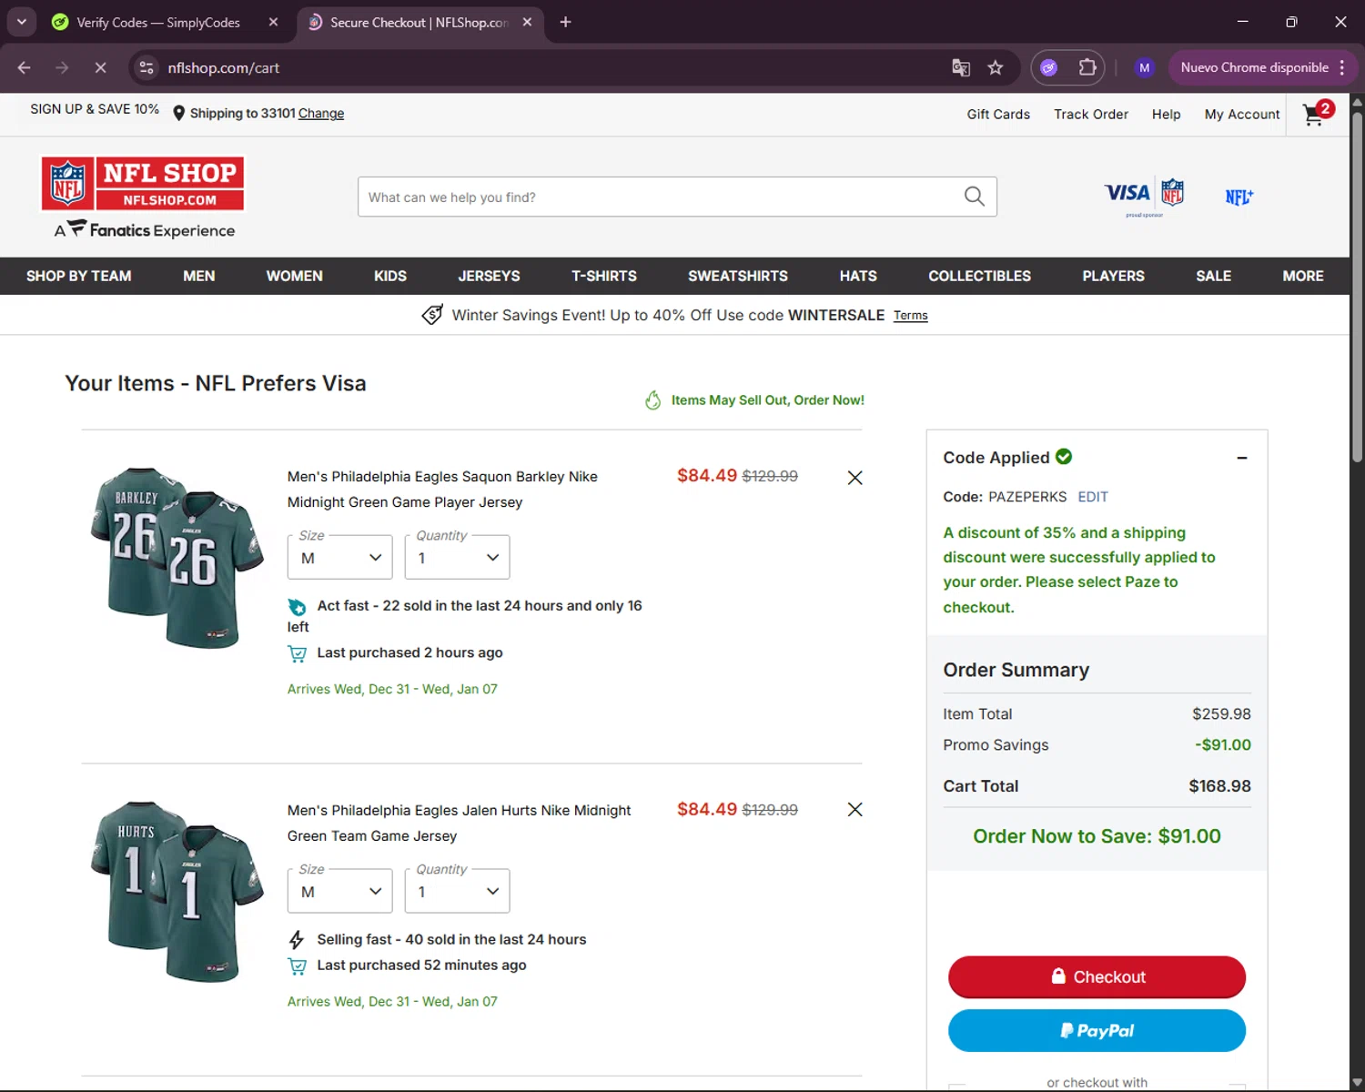Switch to Verify Codes SimplyCodes tab
Viewport: 1365px width, 1092px height.
pyautogui.click(x=158, y=22)
